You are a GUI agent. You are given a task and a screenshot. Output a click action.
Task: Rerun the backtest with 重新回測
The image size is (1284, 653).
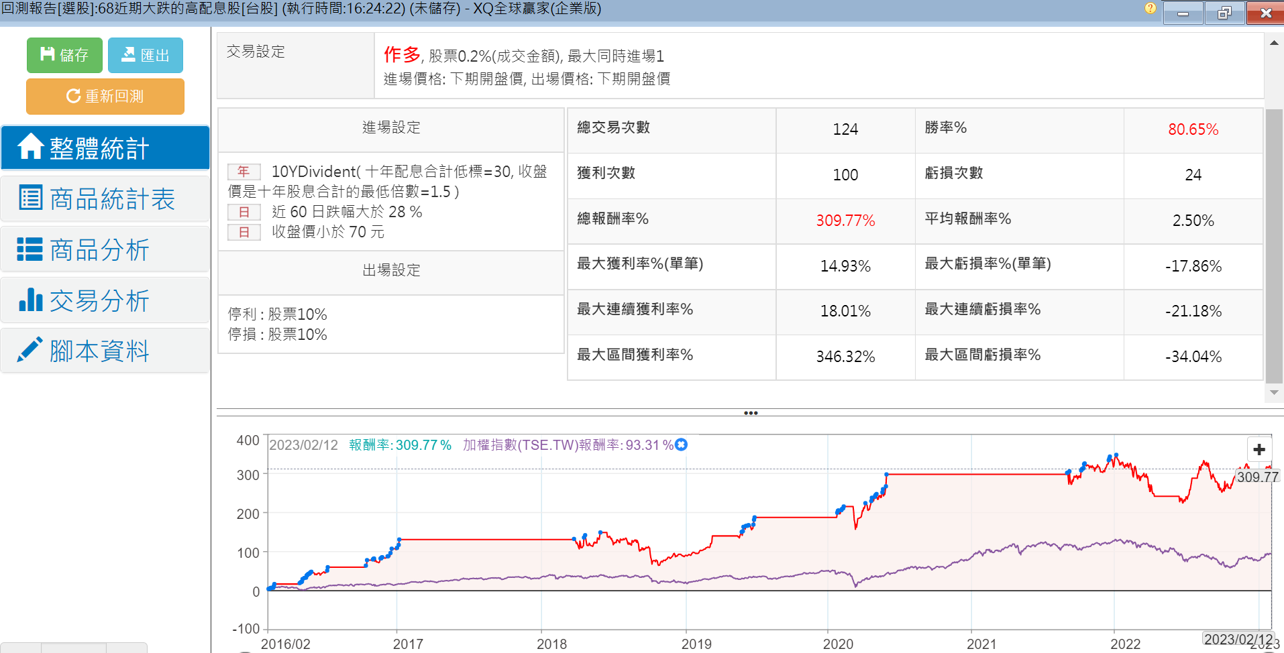(x=105, y=97)
